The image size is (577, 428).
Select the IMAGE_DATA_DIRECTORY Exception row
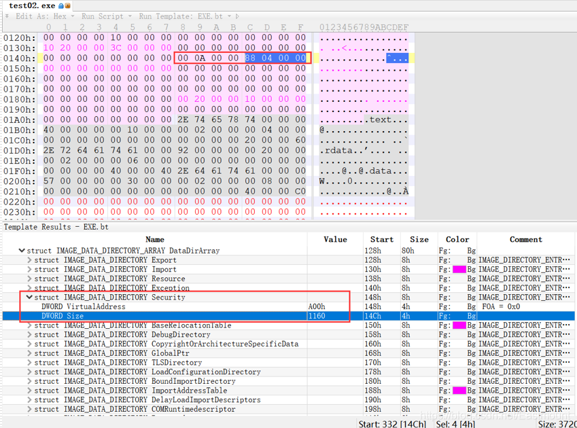(x=288, y=288)
